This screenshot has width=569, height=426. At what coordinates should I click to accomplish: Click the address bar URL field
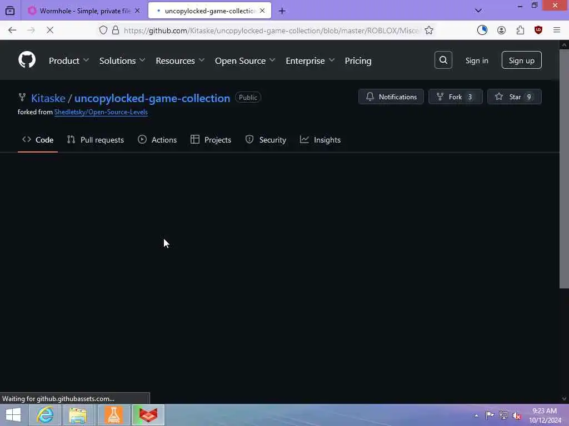pos(271,31)
